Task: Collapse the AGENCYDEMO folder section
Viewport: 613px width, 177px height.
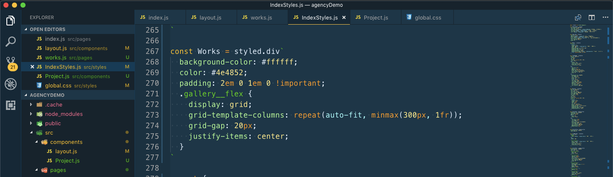Action: coord(26,95)
